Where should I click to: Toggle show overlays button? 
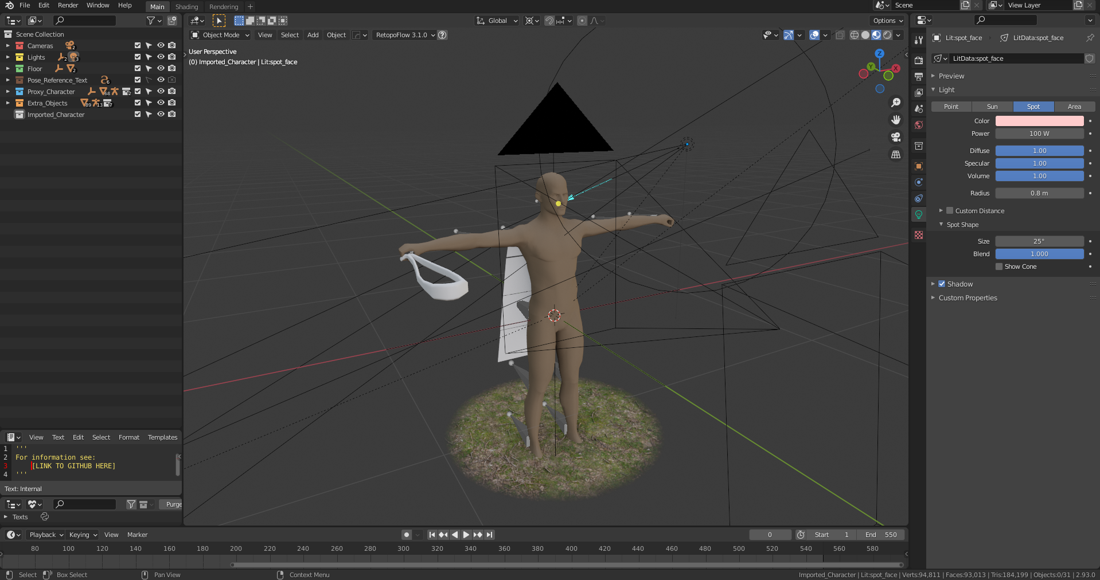point(814,35)
